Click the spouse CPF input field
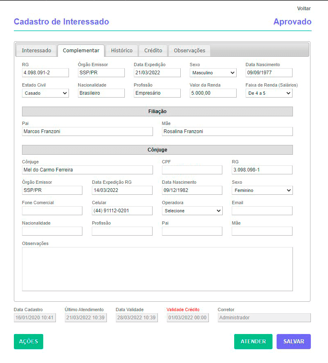The height and width of the screenshot is (363, 328). [x=192, y=170]
